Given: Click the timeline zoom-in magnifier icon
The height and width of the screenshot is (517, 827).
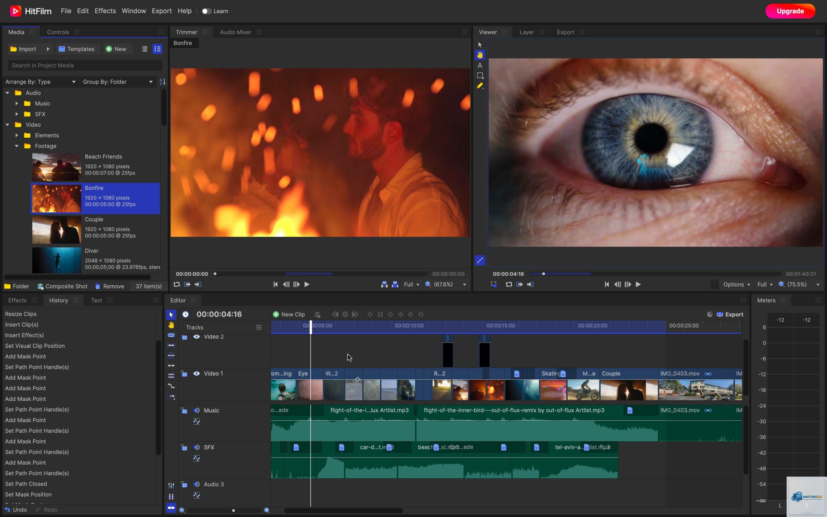Looking at the screenshot, I should [267, 510].
